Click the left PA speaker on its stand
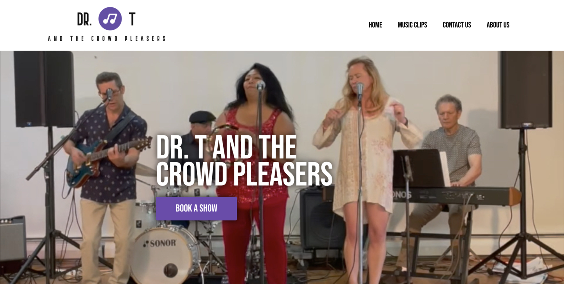This screenshot has height=284, width=564. pos(44,89)
